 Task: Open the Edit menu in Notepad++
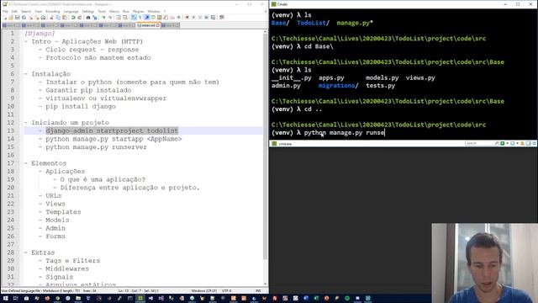[x=14, y=11]
